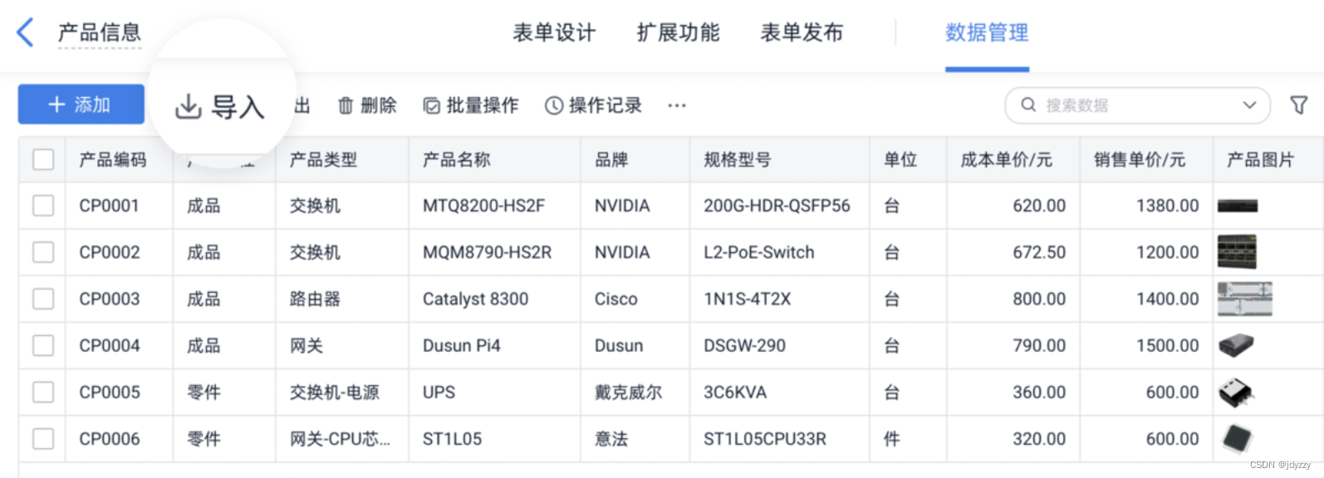Screen dimensions: 1324x478
Task: Open the more options ellipsis menu
Action: coord(677,105)
